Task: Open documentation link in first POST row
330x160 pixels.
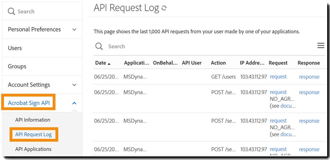Action: click(x=288, y=106)
